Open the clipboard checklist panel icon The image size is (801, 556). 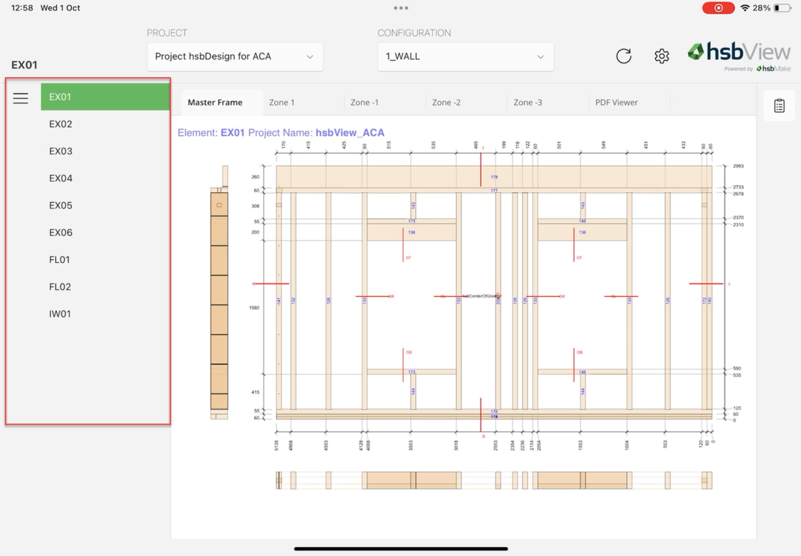click(779, 106)
